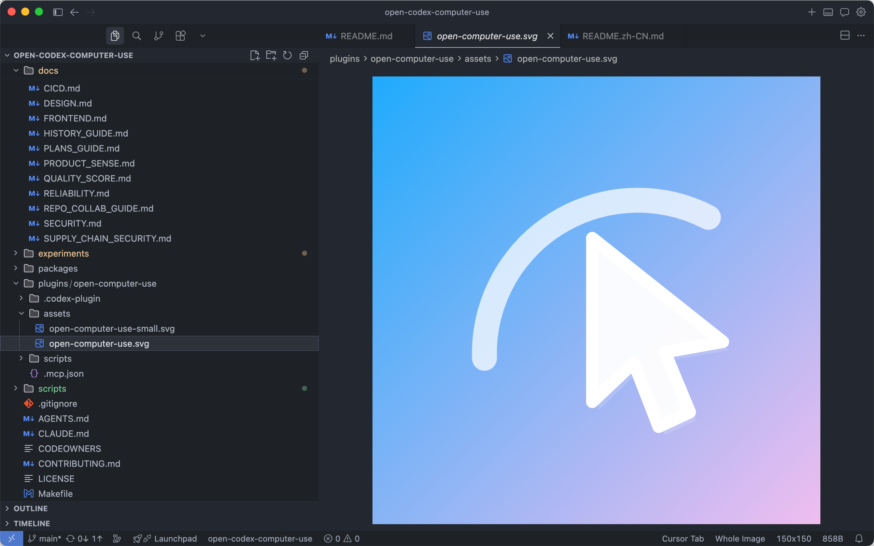Click the Whole Image zoom status button
Screen dimensions: 874x546
click(739, 538)
